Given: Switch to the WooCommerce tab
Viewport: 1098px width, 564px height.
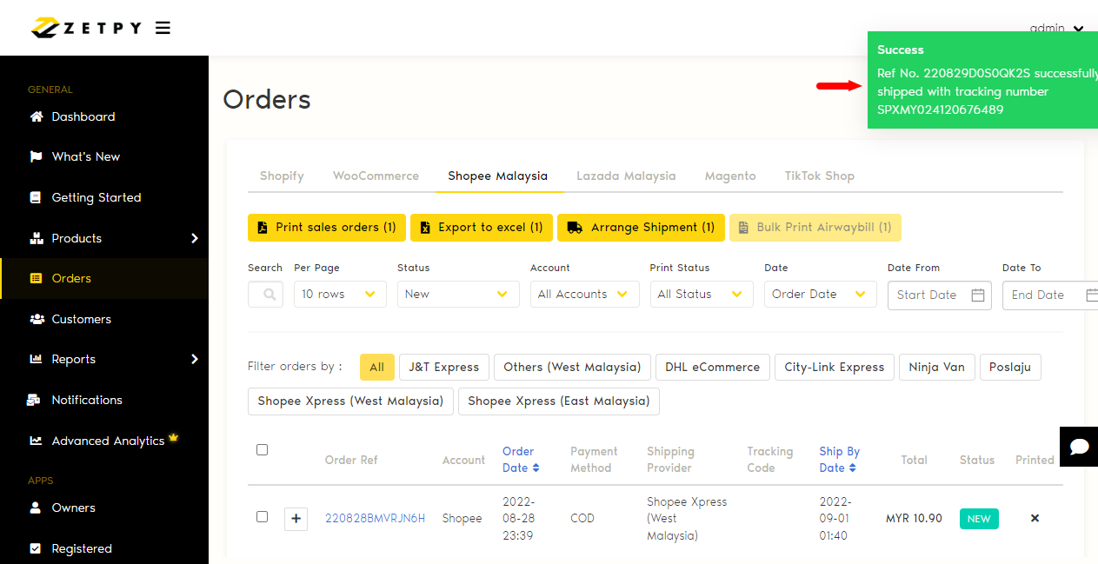Looking at the screenshot, I should [376, 176].
